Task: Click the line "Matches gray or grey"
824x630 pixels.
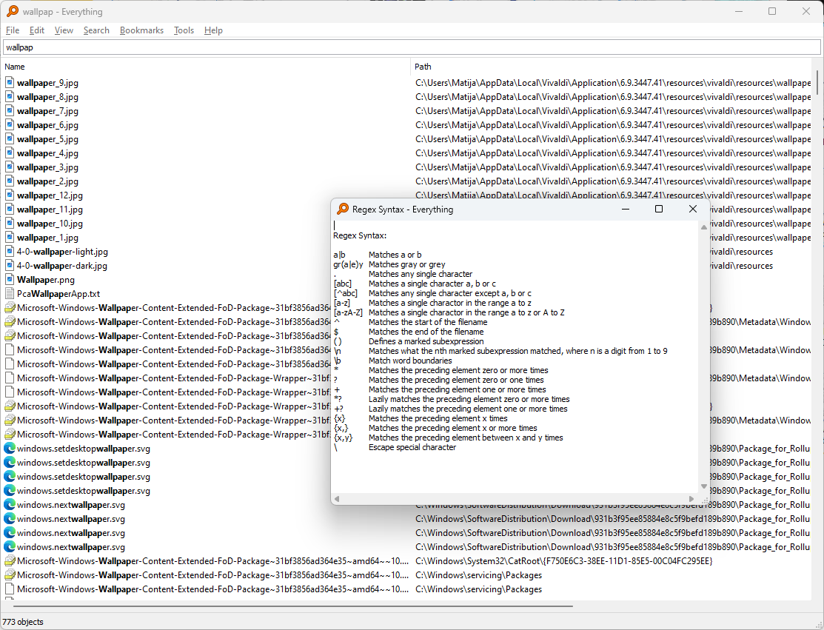Action: [406, 264]
